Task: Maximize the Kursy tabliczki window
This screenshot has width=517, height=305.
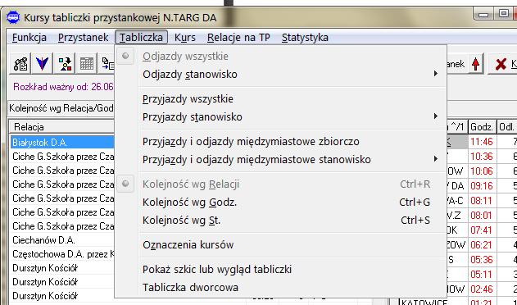Action: (x=504, y=14)
